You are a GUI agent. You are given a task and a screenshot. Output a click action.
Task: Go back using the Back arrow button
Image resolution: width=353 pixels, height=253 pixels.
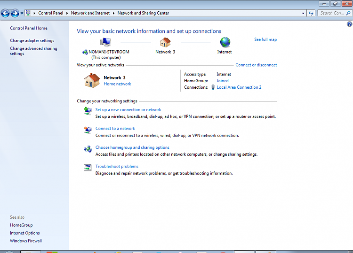[x=5, y=13]
